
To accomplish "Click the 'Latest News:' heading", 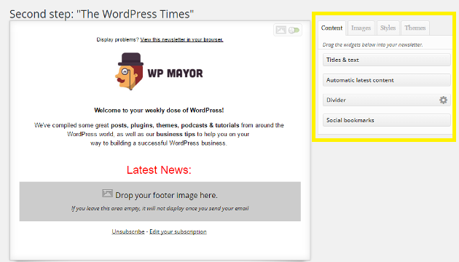I will [159, 170].
